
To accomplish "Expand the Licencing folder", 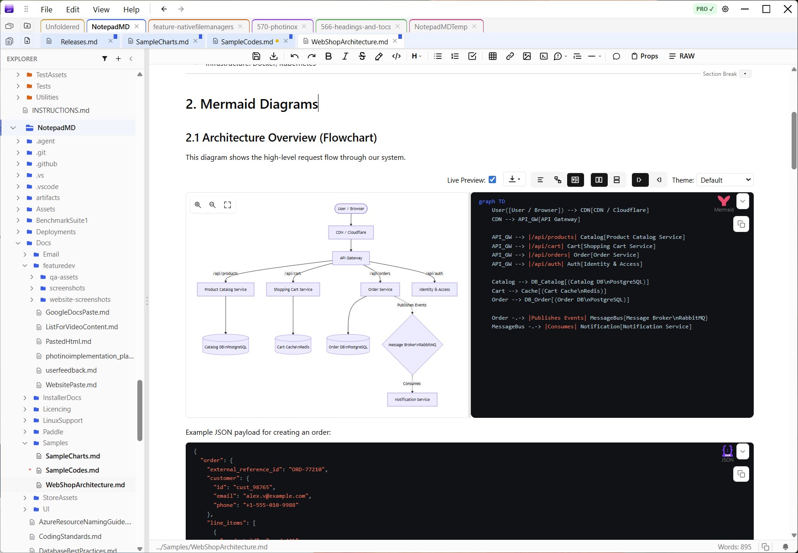I will click(25, 409).
